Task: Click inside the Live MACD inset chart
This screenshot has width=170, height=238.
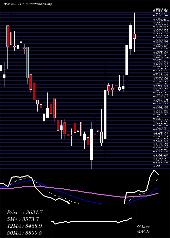Action: [93, 221]
